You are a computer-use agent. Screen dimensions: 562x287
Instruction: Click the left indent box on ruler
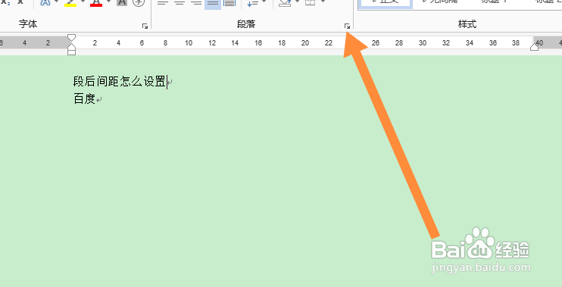click(x=72, y=52)
